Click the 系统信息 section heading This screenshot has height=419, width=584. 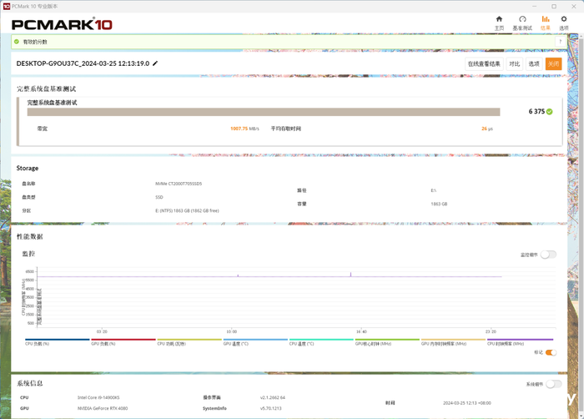[x=29, y=383]
